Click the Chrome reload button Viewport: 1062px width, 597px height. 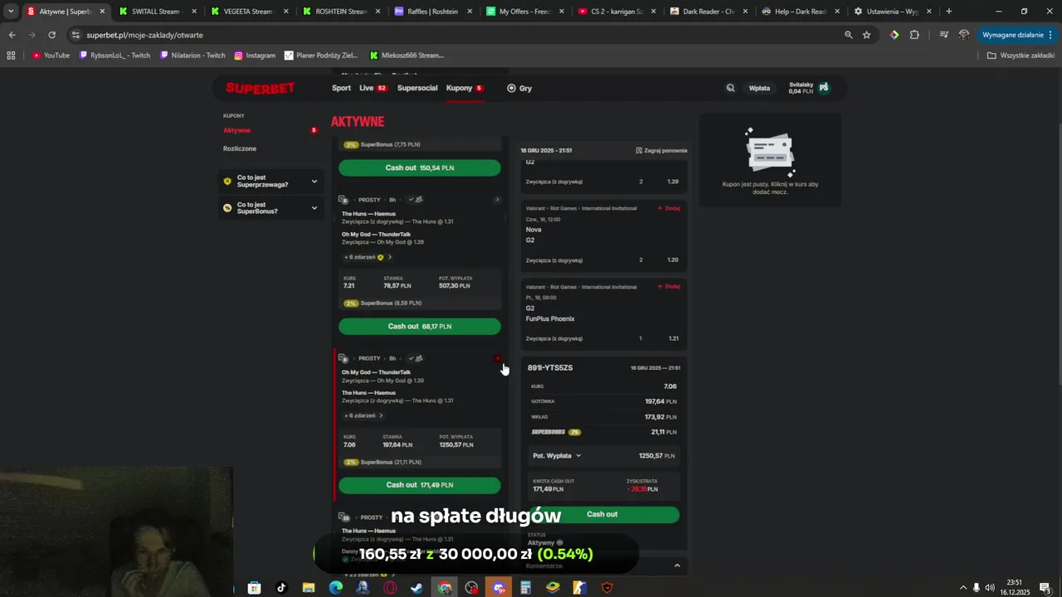(51, 35)
